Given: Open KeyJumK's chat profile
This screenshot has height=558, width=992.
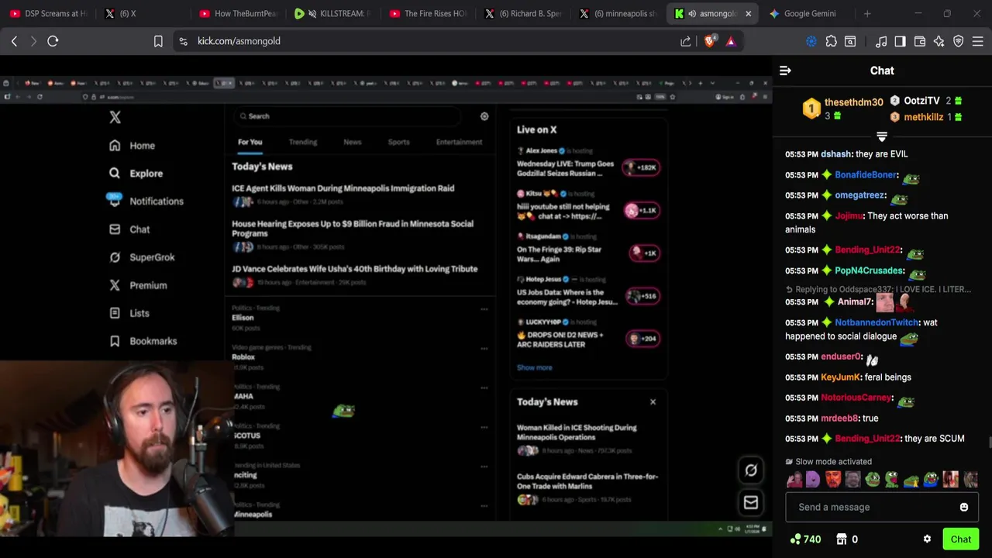Looking at the screenshot, I should click(840, 377).
